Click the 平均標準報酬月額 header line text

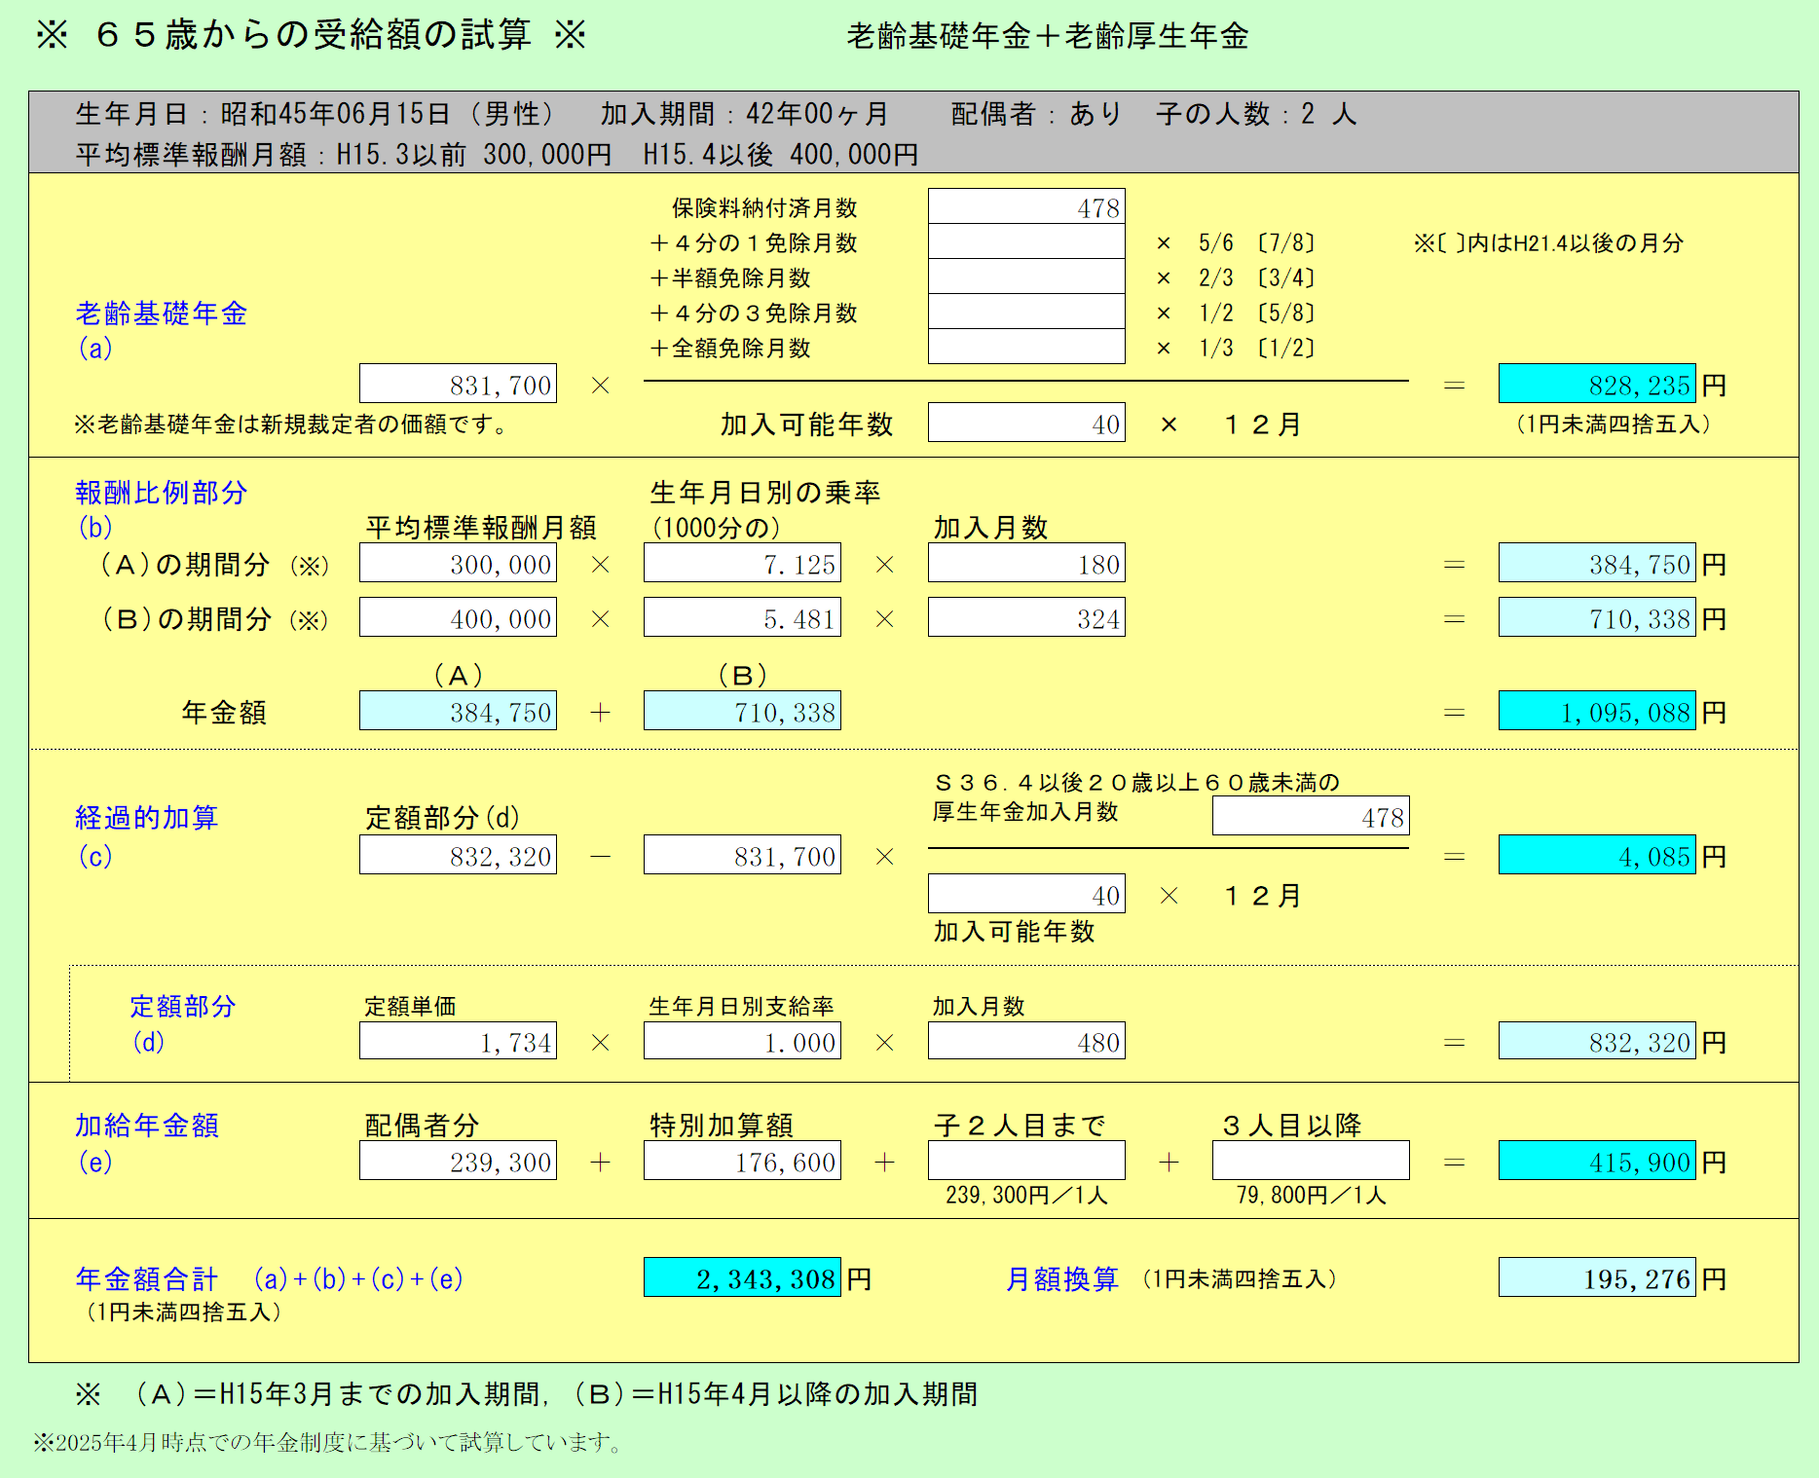pos(497,155)
